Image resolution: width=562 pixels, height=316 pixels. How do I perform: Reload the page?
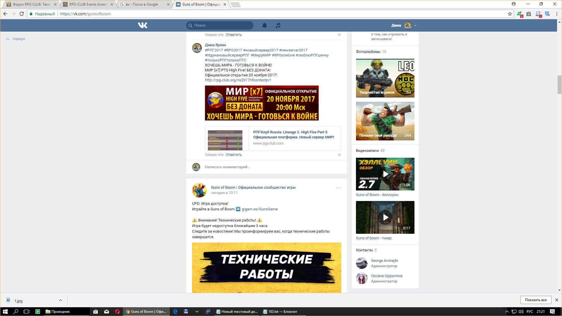coord(22,14)
